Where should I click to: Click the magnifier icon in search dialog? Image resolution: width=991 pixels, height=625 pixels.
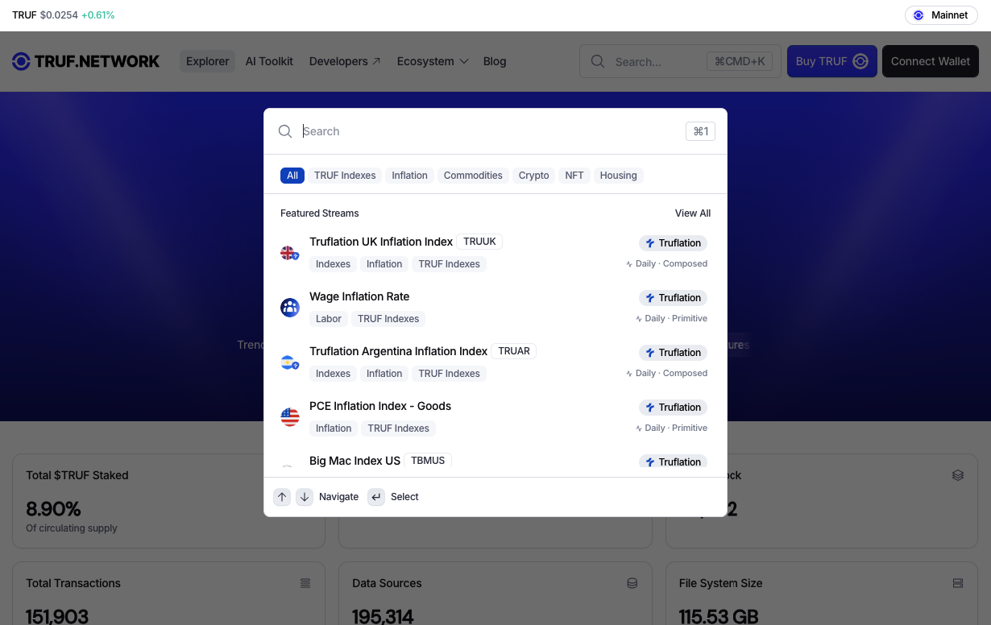[285, 131]
